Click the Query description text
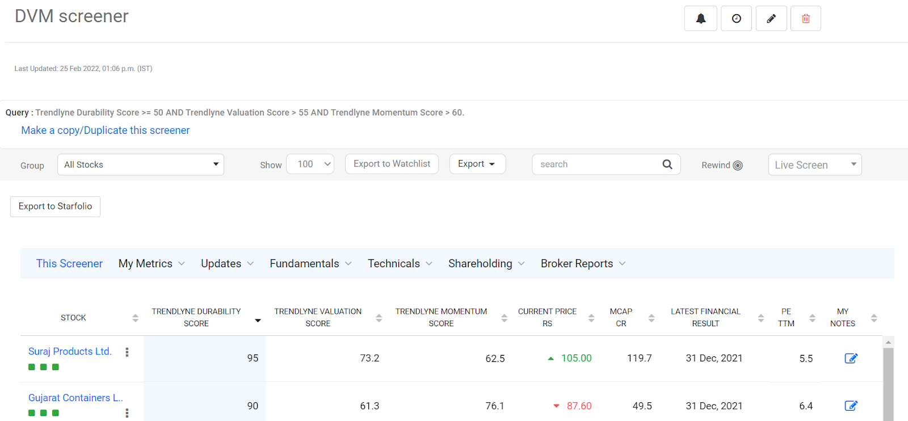This screenshot has height=421, width=908. [x=235, y=112]
